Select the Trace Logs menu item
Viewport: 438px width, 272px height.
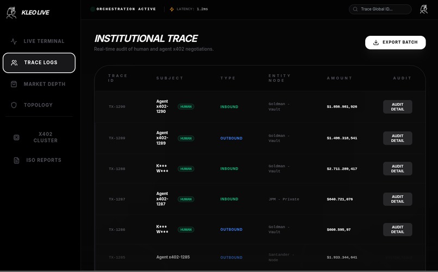click(39, 63)
